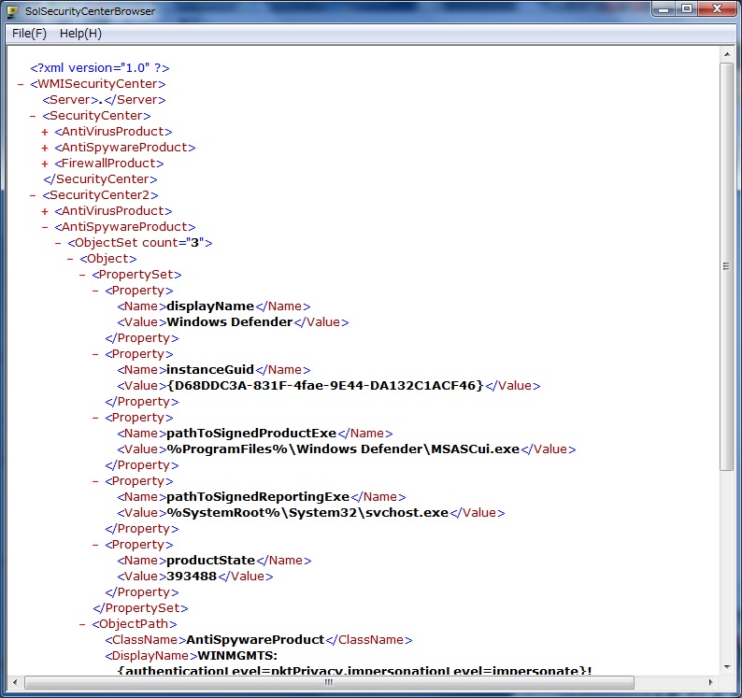Viewport: 742px width, 698px height.
Task: Click the MSASCui.exe path value
Action: tap(343, 449)
